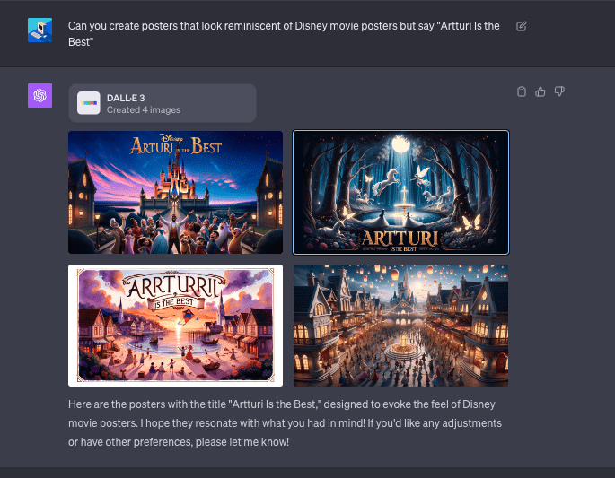Click the DALL·E 3 colorful icon

[89, 103]
